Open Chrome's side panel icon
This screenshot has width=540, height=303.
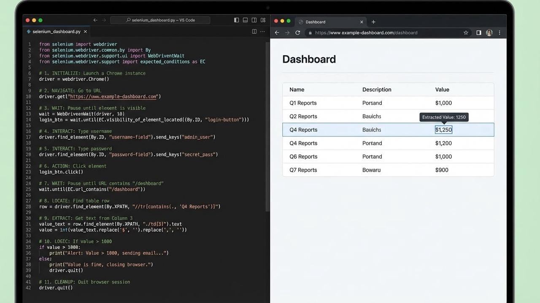(478, 32)
